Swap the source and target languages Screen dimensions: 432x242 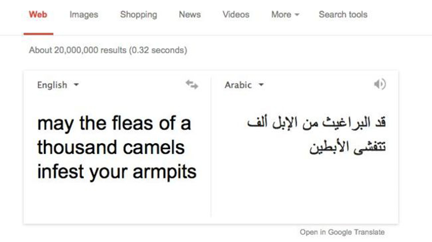tap(192, 84)
